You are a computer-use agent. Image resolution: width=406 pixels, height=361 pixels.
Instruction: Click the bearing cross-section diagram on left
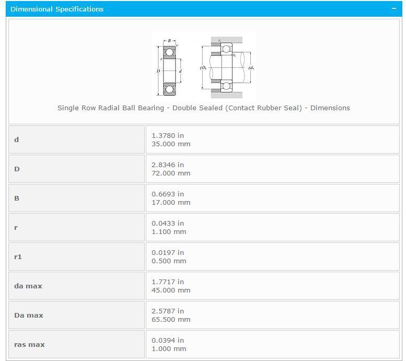click(x=169, y=67)
